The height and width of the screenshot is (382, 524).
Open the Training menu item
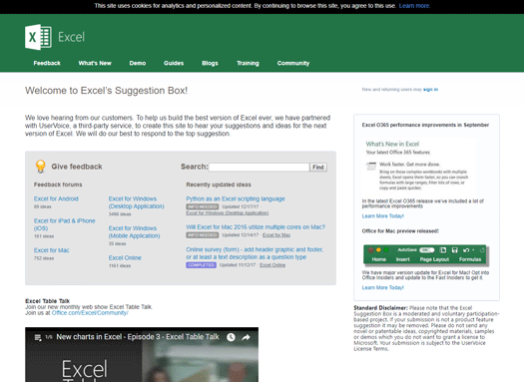248,63
